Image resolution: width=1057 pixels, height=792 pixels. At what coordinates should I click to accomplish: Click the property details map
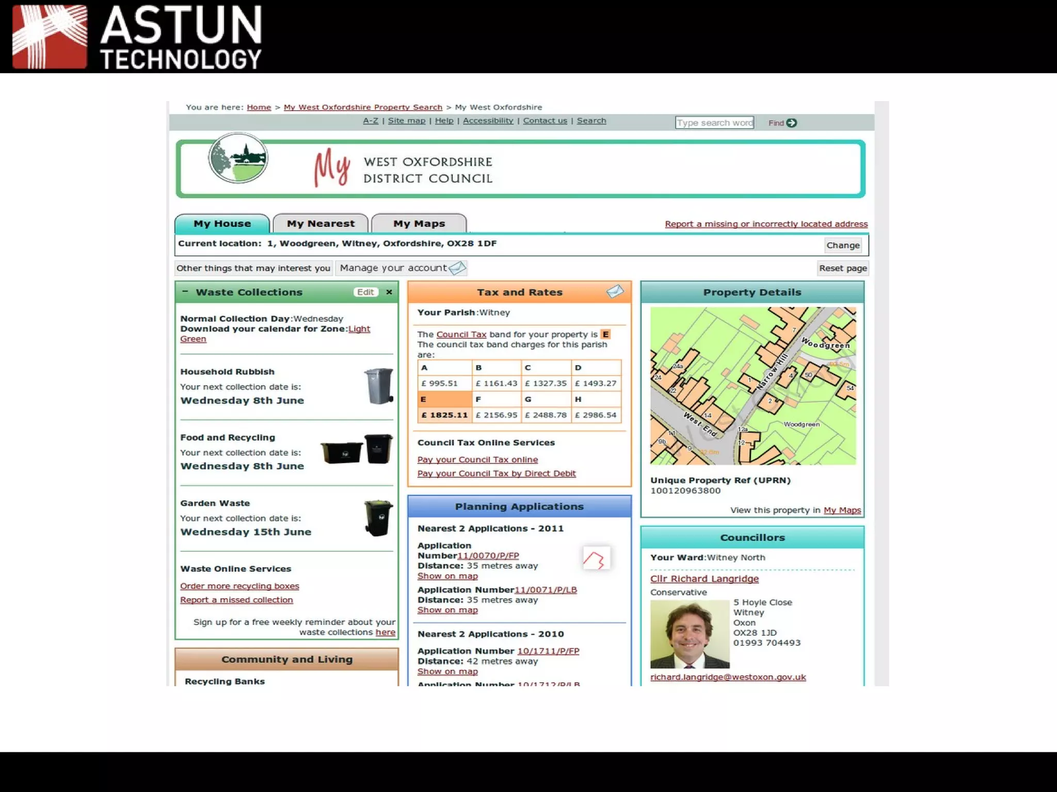tap(752, 386)
